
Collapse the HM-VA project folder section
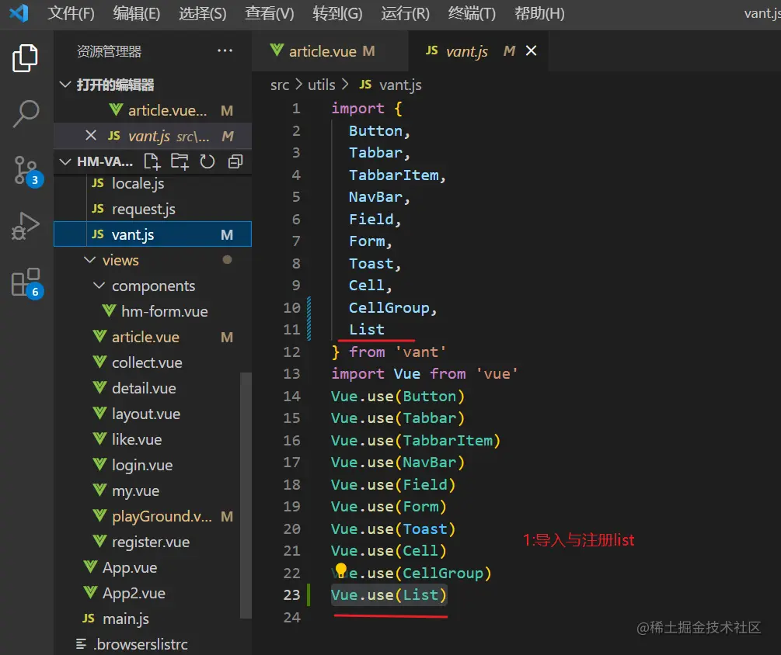pos(65,161)
